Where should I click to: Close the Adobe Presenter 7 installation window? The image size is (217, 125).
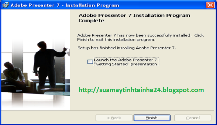210,5
